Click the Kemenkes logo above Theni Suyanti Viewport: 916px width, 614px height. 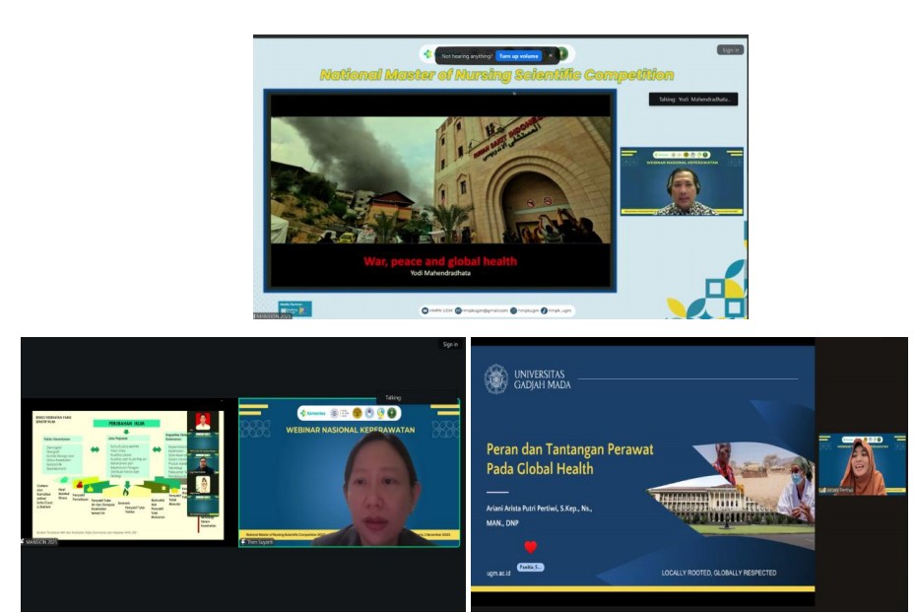[314, 413]
